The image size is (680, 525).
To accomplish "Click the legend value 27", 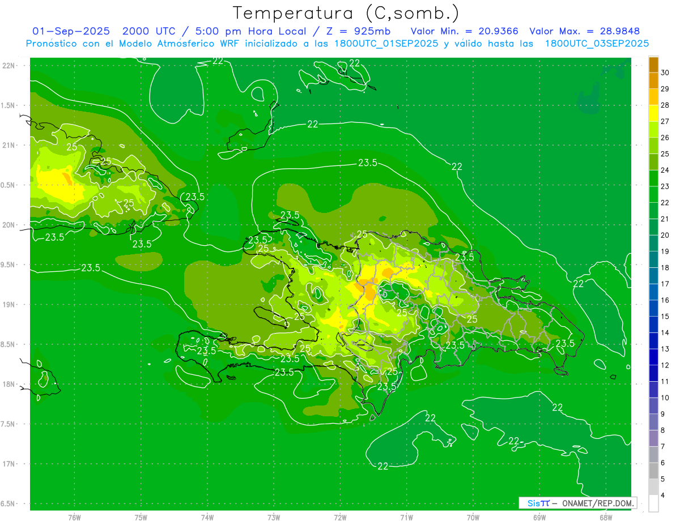I will click(665, 122).
